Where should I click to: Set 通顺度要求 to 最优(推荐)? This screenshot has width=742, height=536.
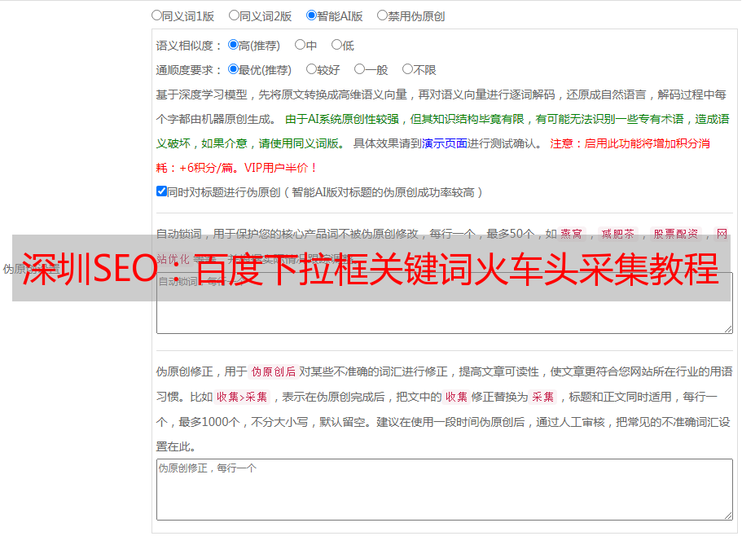coord(233,69)
